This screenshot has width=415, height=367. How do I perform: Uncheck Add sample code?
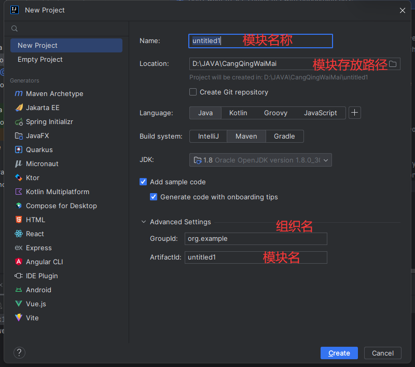[x=143, y=182]
